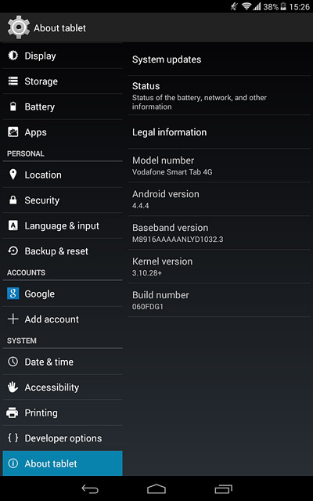Open Legal information
Image resolution: width=313 pixels, height=501 pixels.
tap(219, 132)
